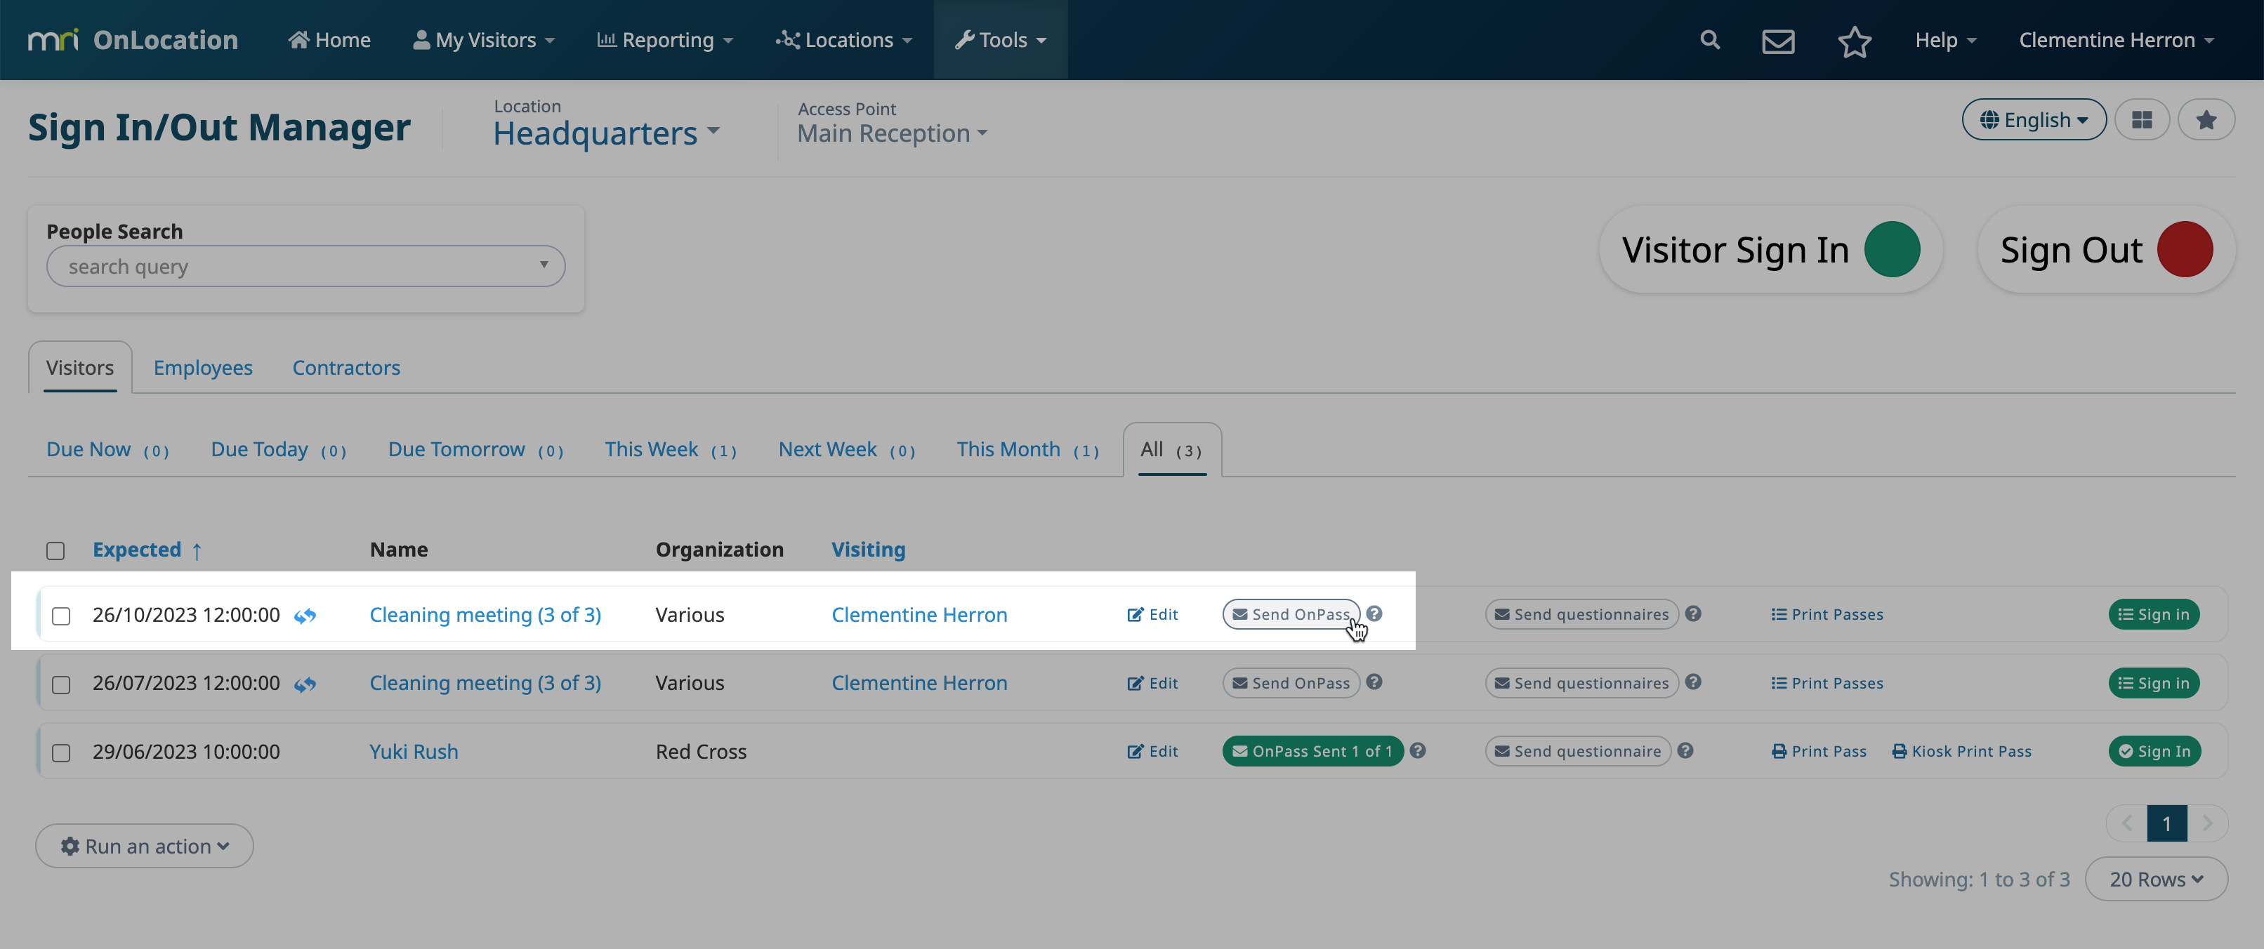The image size is (2264, 949).
Task: Click Print Passes on 26/10/2023 row
Action: coord(1827,614)
